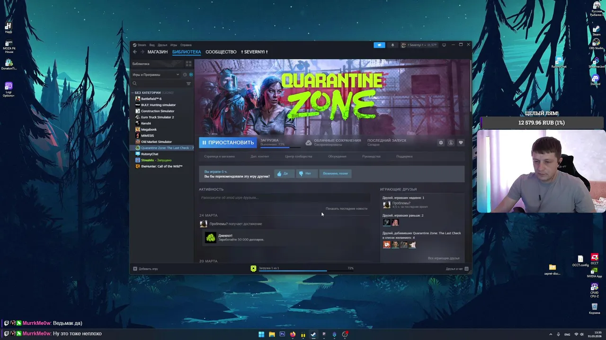Open cloud saves status icon
This screenshot has width=606, height=340.
pos(309,143)
